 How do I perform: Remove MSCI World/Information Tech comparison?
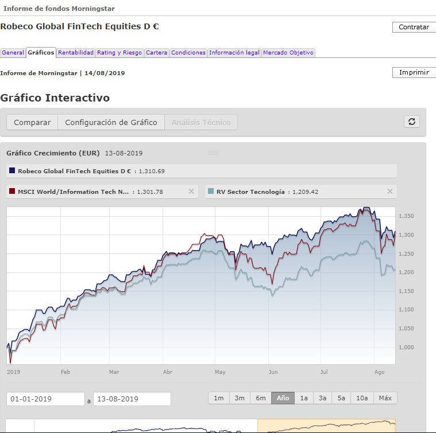191,191
